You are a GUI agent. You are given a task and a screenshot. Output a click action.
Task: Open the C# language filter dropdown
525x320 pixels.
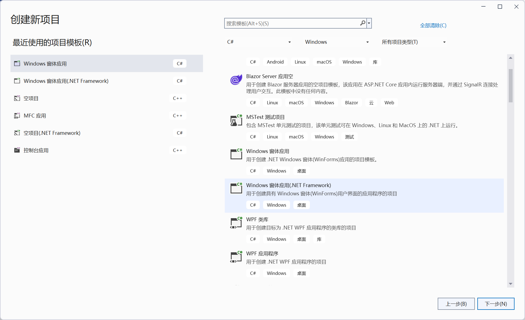click(x=259, y=42)
